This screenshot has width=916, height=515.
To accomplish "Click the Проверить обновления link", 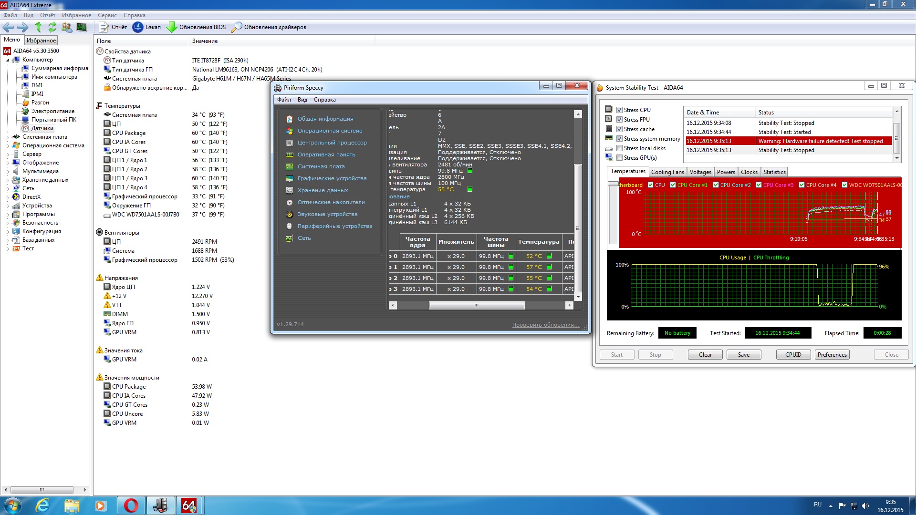I will (x=545, y=325).
